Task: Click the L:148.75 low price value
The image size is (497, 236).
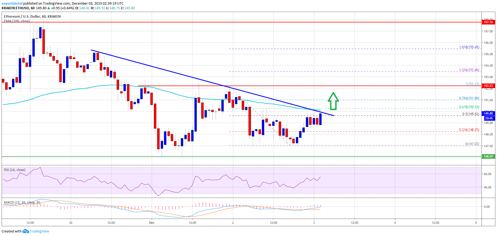Action: click(x=113, y=8)
